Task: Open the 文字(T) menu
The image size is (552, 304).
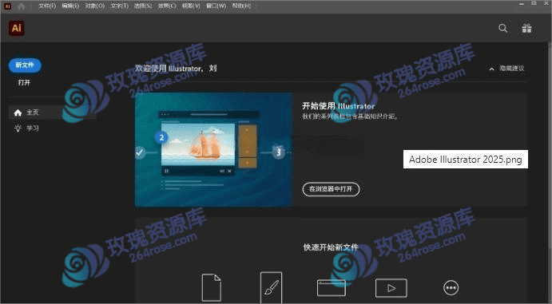Action: click(x=119, y=6)
